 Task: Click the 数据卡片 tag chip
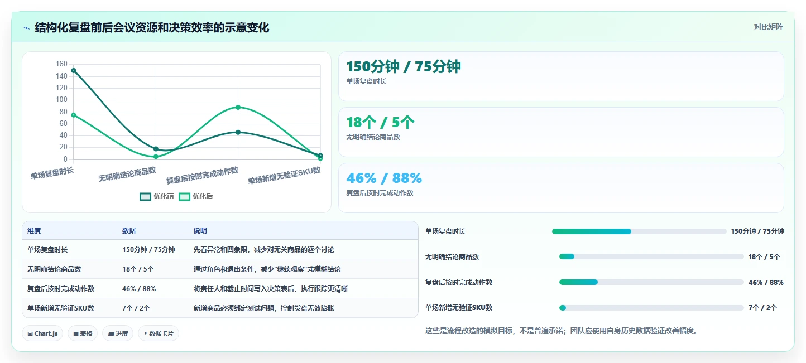click(159, 333)
